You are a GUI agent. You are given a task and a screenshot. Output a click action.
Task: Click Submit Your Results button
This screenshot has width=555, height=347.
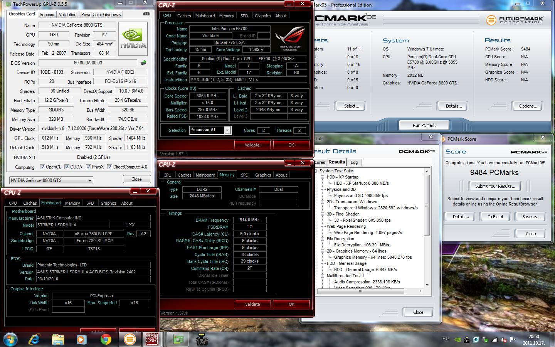tap(495, 186)
